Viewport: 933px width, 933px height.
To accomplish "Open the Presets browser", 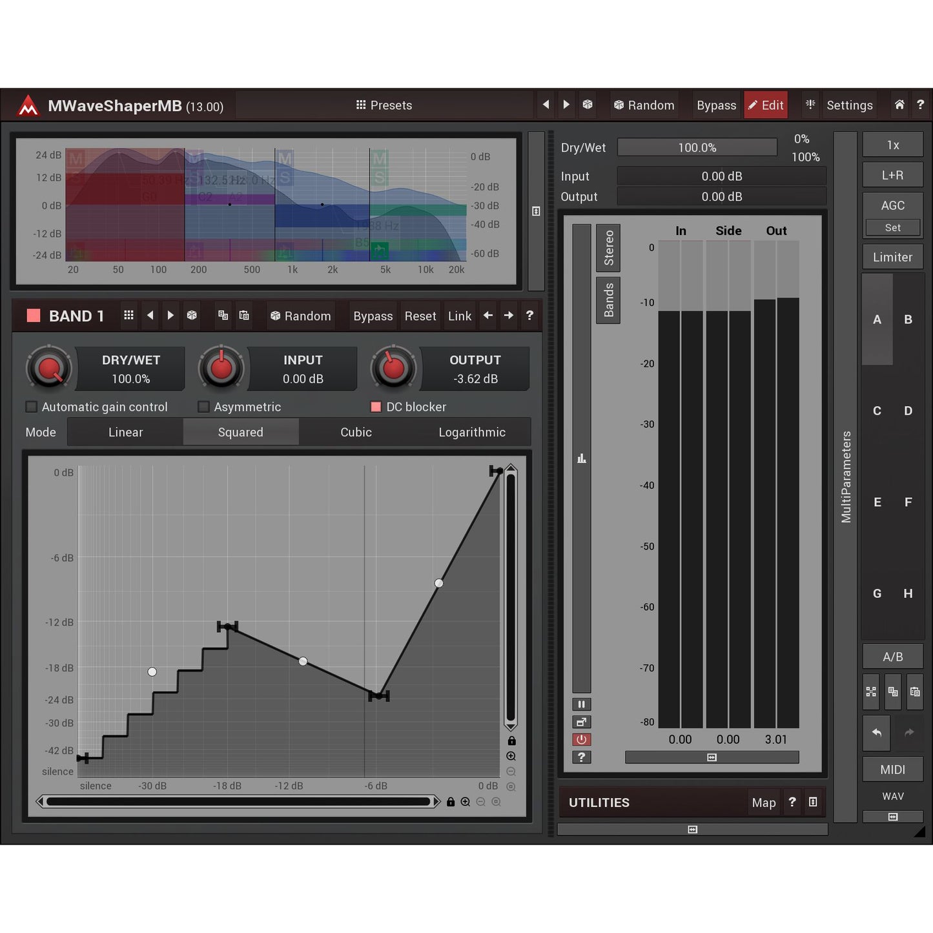I will [x=384, y=105].
